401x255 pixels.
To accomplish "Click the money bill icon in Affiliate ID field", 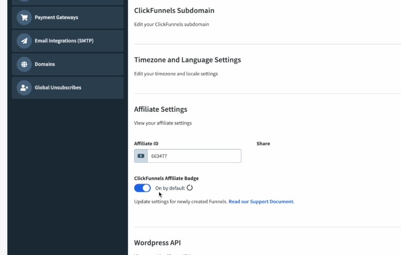I will (141, 156).
